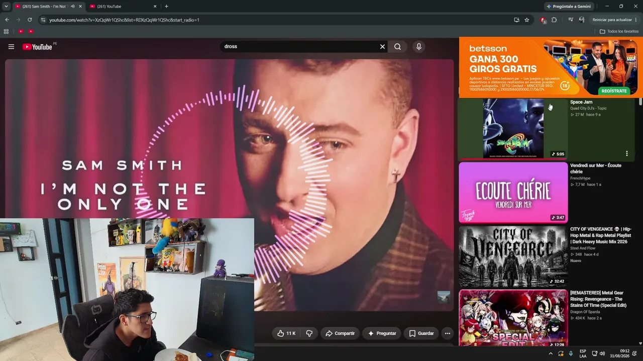The height and width of the screenshot is (361, 643).
Task: Open the 'Vendredi sur Mer - Écoute chérie' title
Action: 595,168
